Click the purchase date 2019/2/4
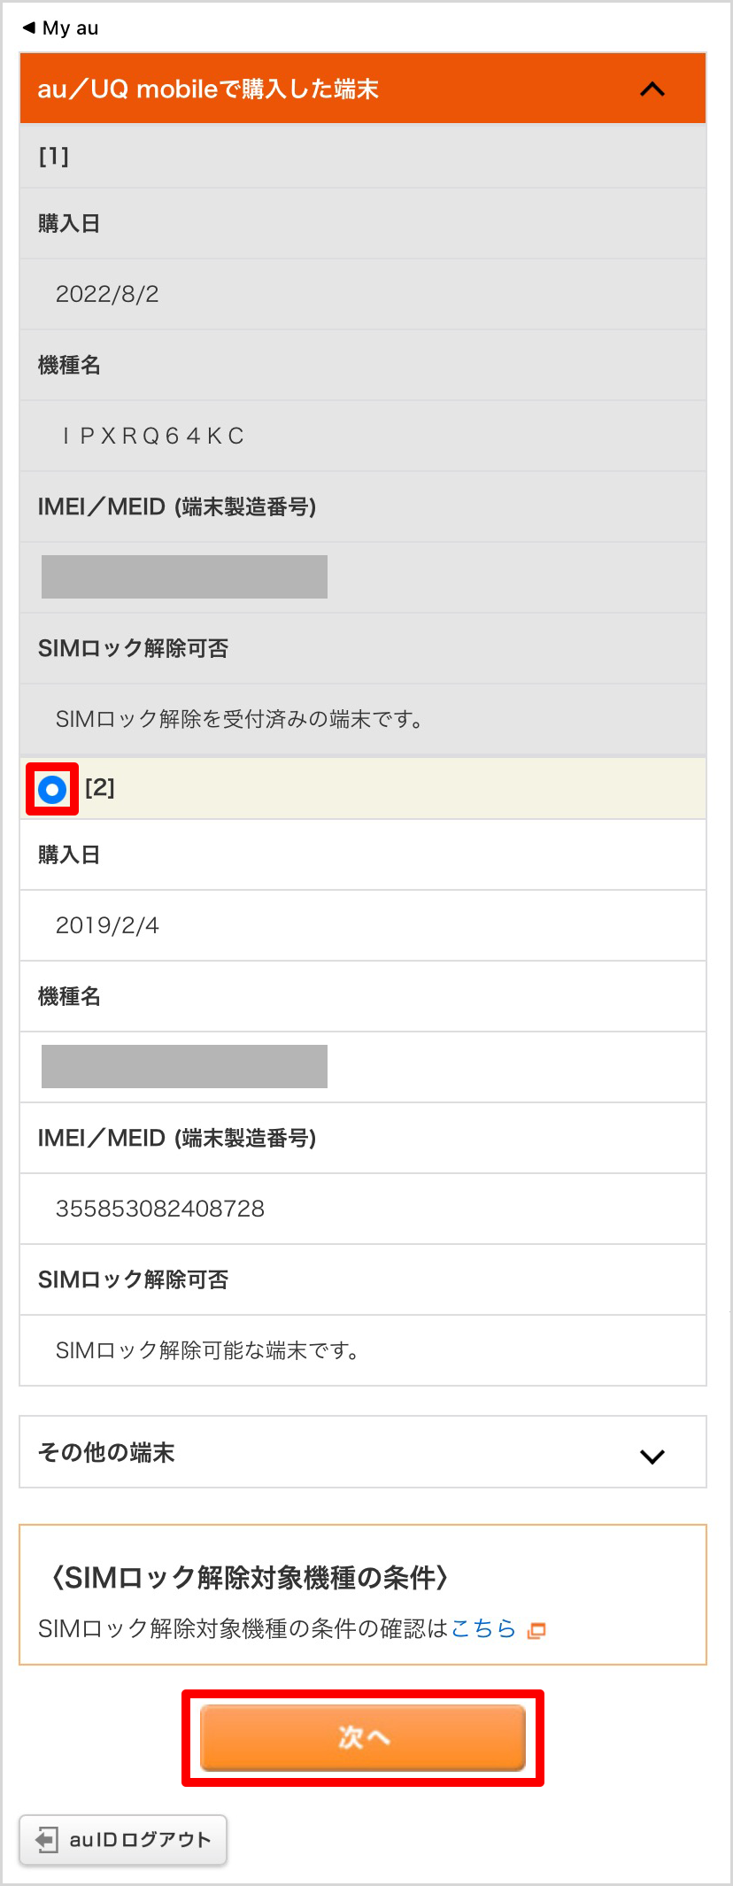Screen dimensions: 733x1886 [x=107, y=925]
